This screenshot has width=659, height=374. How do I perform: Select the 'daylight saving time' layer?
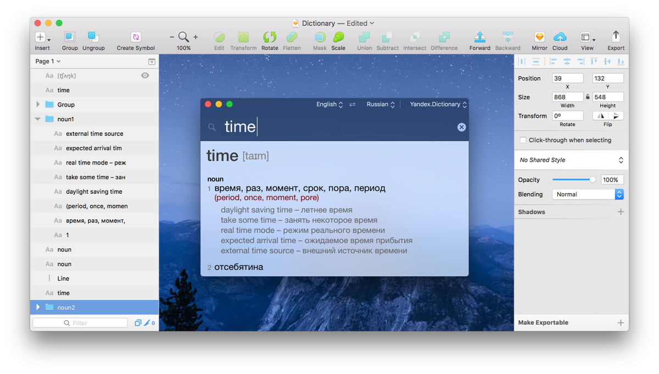point(94,191)
